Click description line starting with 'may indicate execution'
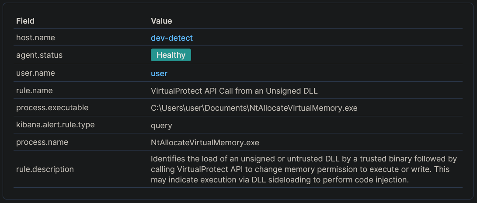 (280, 180)
